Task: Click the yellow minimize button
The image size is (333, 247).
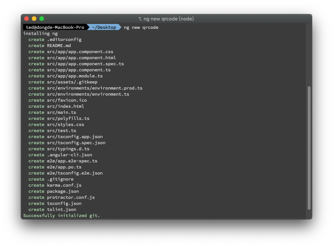Action: click(x=34, y=18)
